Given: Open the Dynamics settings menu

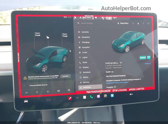Looking at the screenshot, I should [84, 37].
